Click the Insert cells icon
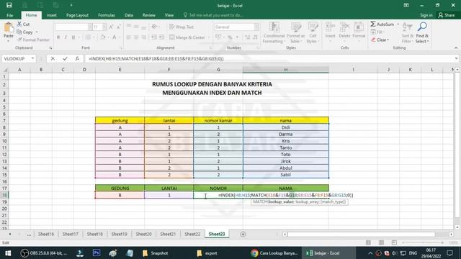Image resolution: width=461 pixels, height=259 pixels. 330,27
